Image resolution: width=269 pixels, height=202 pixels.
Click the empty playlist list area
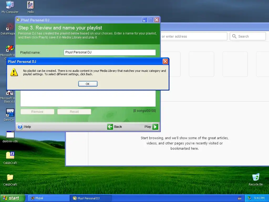point(88,98)
